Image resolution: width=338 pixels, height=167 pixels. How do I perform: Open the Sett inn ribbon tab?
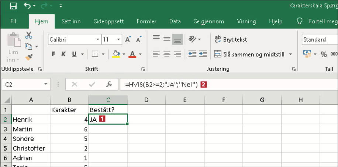pos(71,21)
